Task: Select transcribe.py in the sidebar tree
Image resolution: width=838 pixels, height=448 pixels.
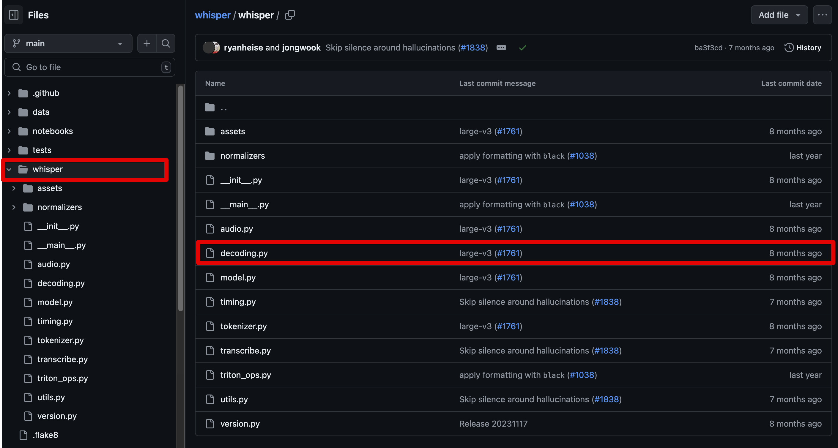Action: coord(62,359)
